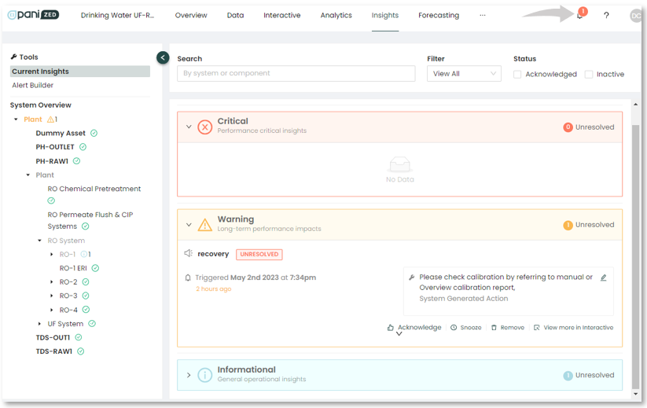Click the user avatar icon

(x=635, y=16)
